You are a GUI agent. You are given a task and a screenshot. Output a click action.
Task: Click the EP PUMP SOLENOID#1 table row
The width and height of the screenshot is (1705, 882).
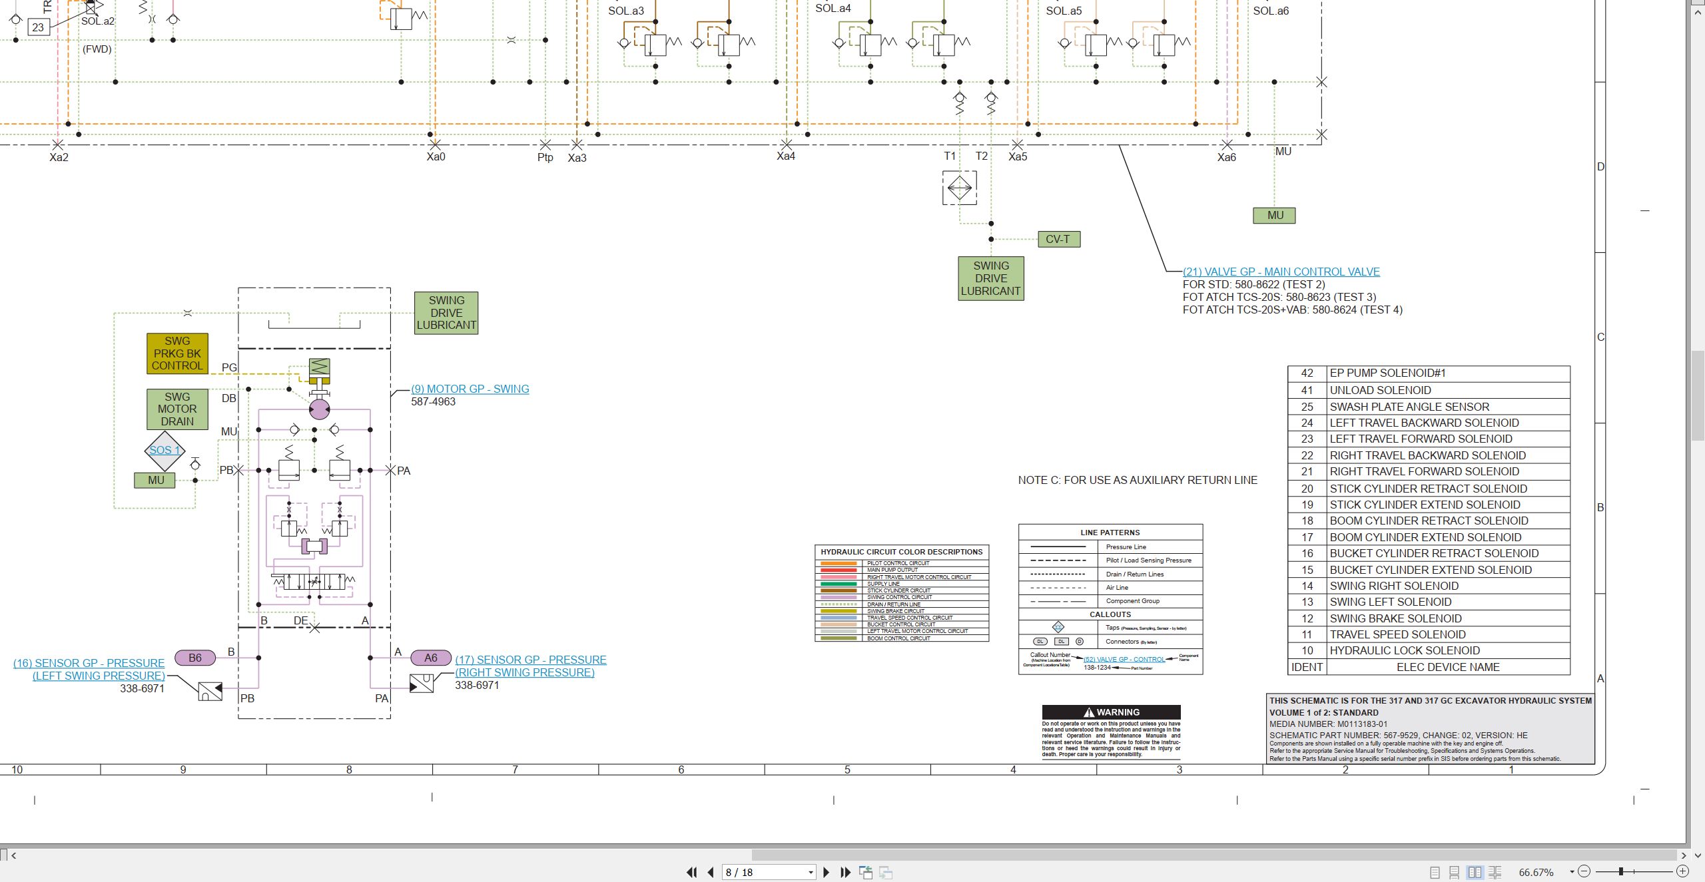pos(1429,373)
